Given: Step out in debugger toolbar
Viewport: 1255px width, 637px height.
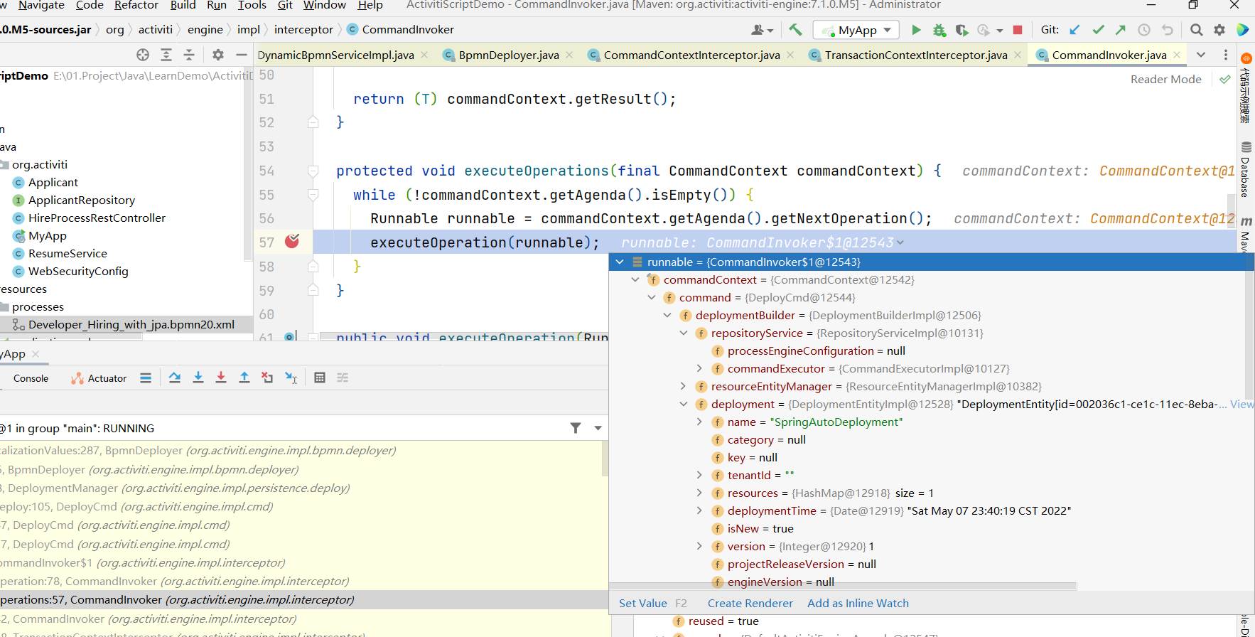Looking at the screenshot, I should pyautogui.click(x=244, y=378).
